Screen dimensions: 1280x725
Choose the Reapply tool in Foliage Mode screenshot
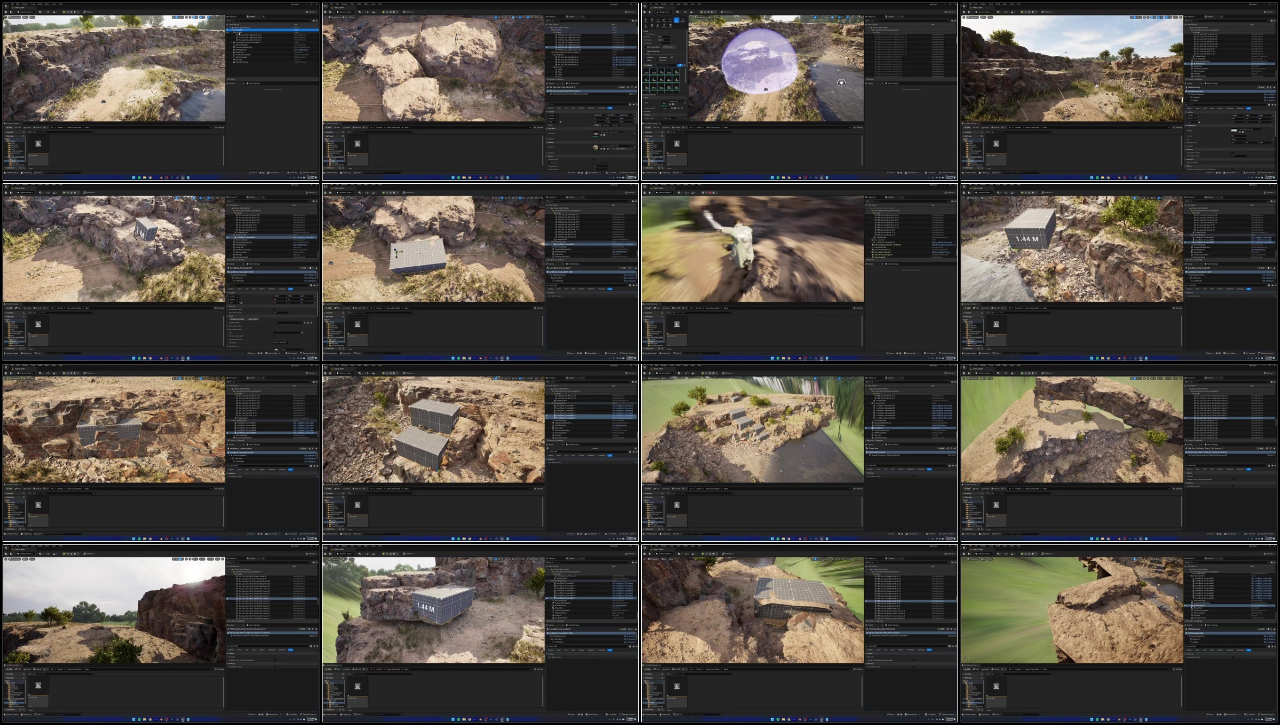click(x=683, y=20)
